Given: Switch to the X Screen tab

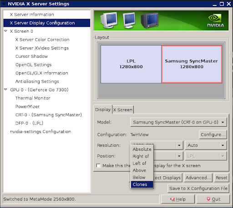Looking at the screenshot, I should point(123,110).
